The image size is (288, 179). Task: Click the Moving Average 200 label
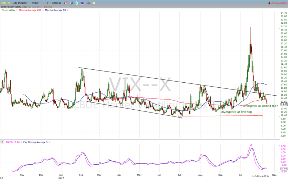click(x=30, y=10)
